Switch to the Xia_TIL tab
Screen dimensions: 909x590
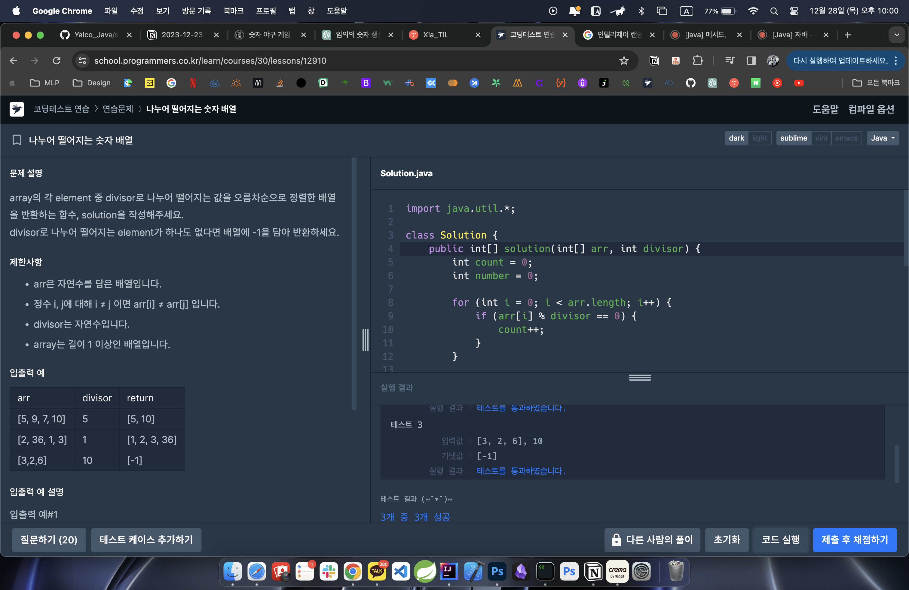(x=435, y=35)
